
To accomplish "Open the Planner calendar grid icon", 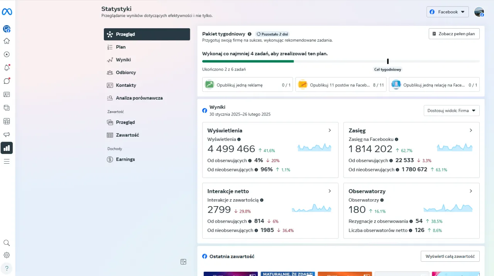I will tap(7, 121).
